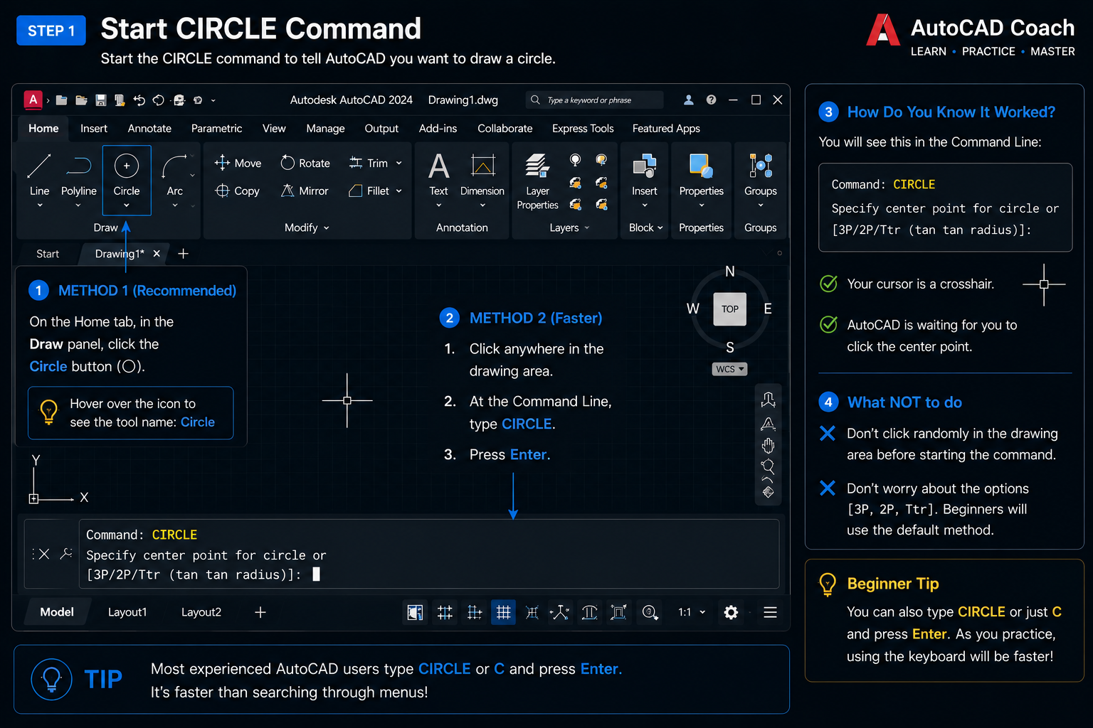Toggle the annotation scale magnifier icon in status bar

click(650, 612)
